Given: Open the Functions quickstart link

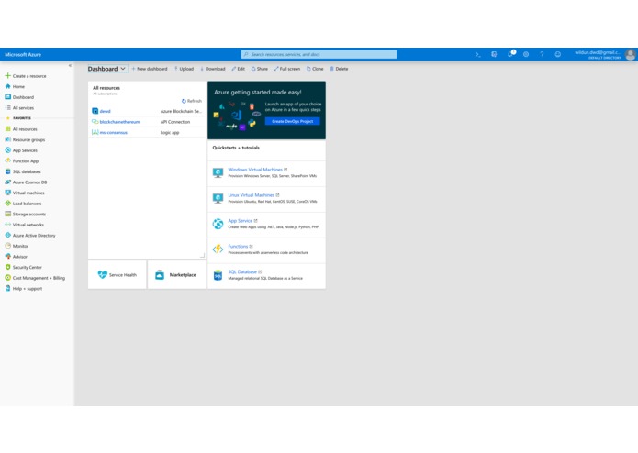Looking at the screenshot, I should click(x=238, y=246).
